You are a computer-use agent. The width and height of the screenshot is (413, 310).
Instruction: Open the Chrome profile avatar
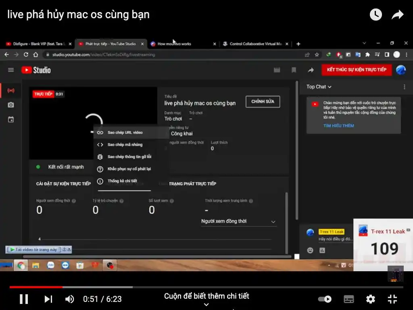[396, 54]
